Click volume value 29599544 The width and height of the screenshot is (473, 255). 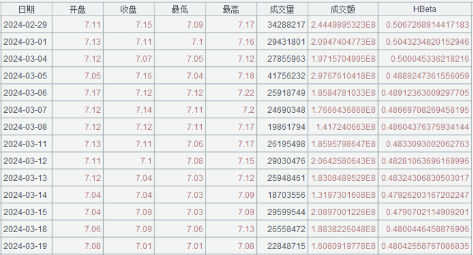click(x=286, y=212)
